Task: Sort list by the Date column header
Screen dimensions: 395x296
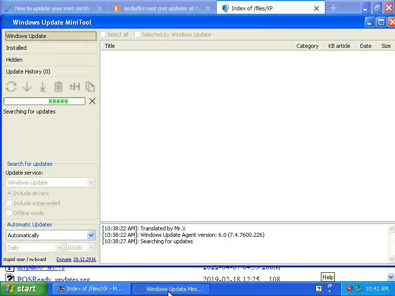Action: 366,46
